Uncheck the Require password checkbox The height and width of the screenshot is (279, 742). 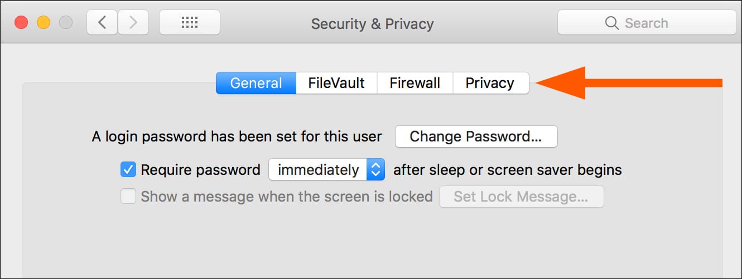tap(128, 169)
